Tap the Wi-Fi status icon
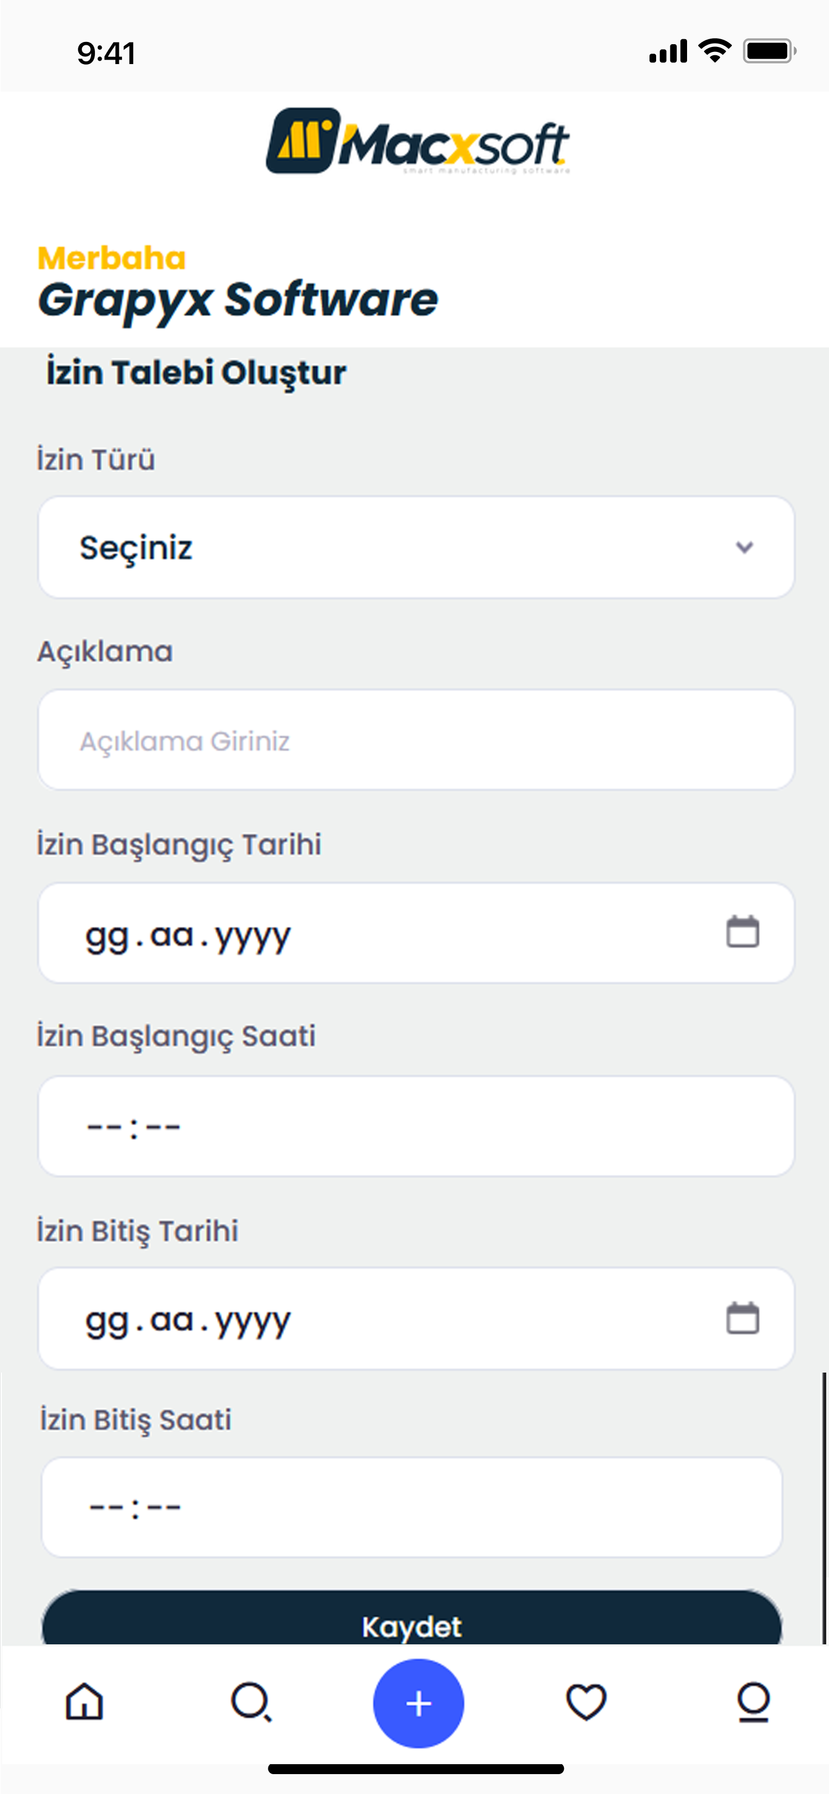This screenshot has width=829, height=1794. point(715,51)
